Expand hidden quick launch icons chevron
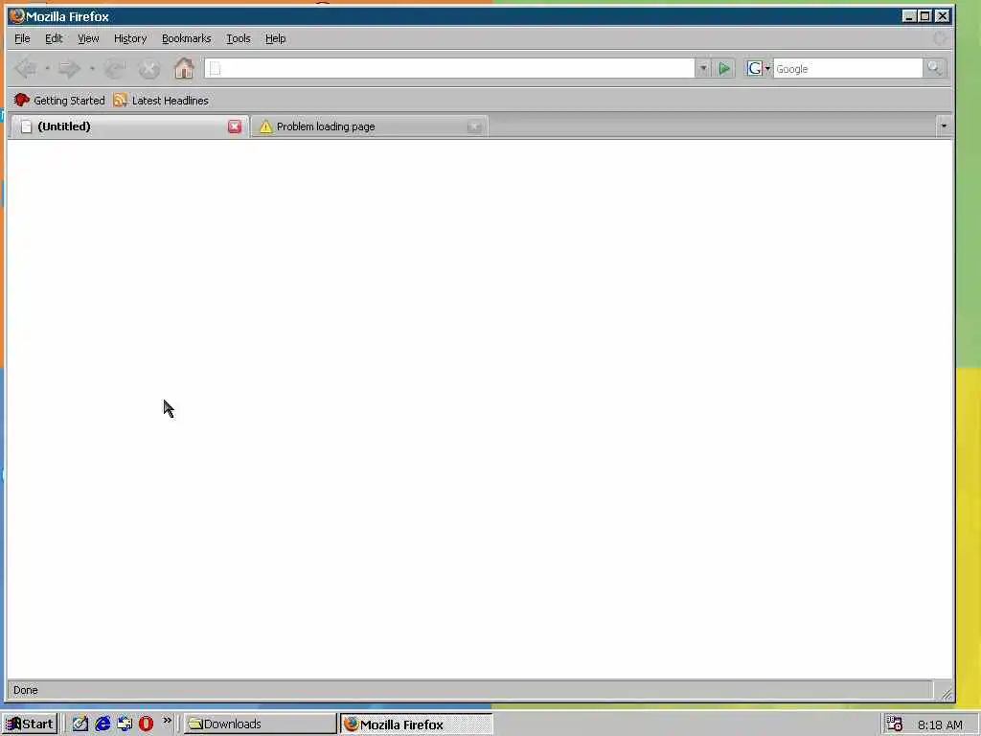This screenshot has height=736, width=981. pos(167,721)
